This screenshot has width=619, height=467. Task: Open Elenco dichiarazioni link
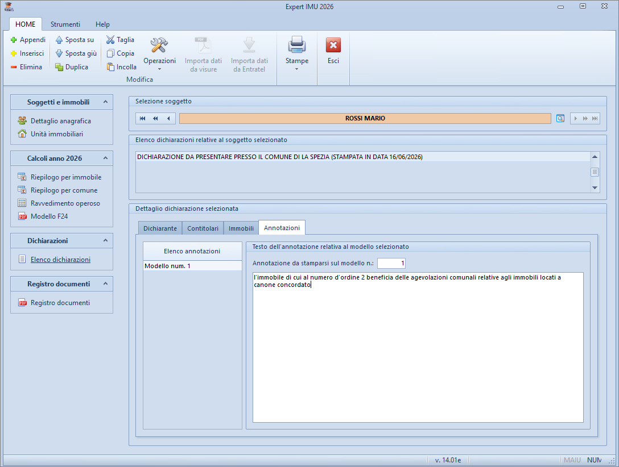pyautogui.click(x=60, y=260)
